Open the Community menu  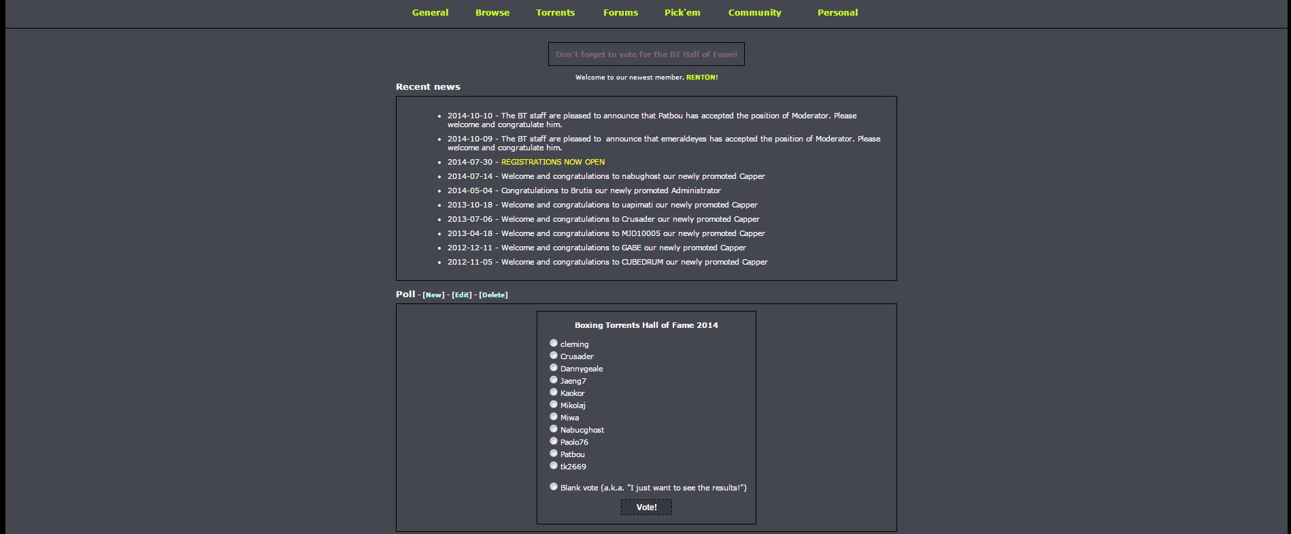tap(754, 12)
